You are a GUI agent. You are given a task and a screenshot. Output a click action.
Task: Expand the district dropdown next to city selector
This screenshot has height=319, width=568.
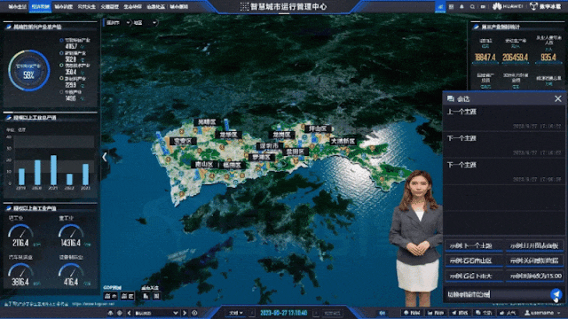(x=145, y=23)
